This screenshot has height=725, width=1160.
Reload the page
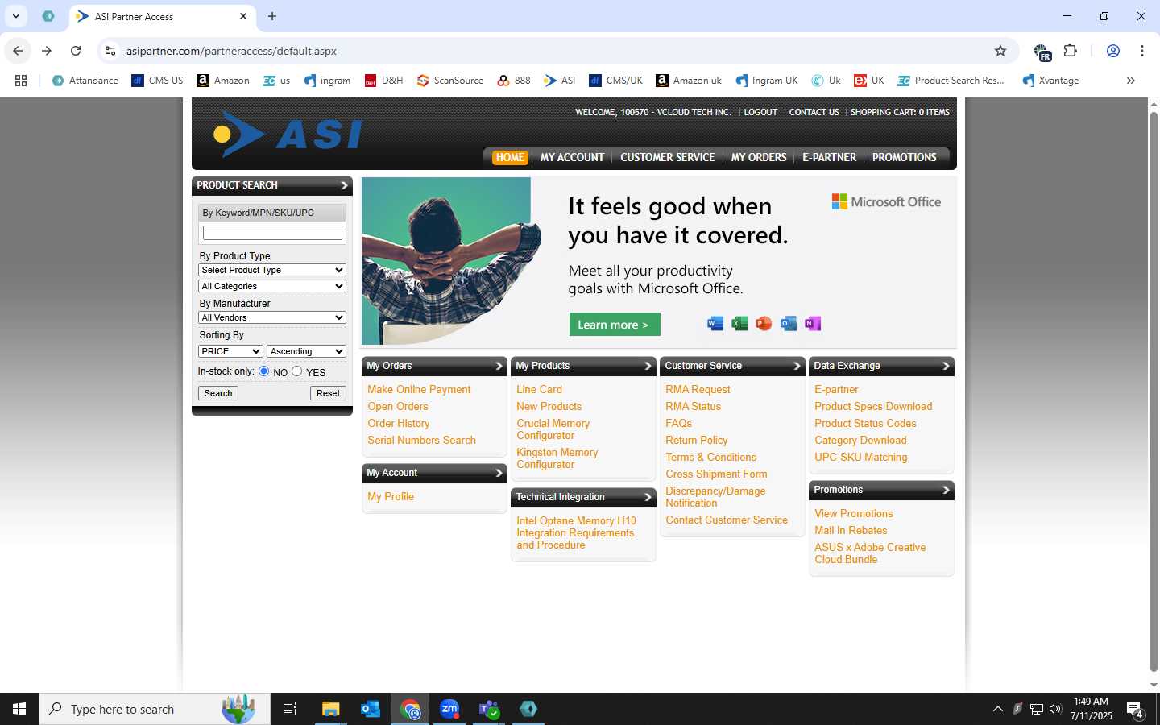76,51
